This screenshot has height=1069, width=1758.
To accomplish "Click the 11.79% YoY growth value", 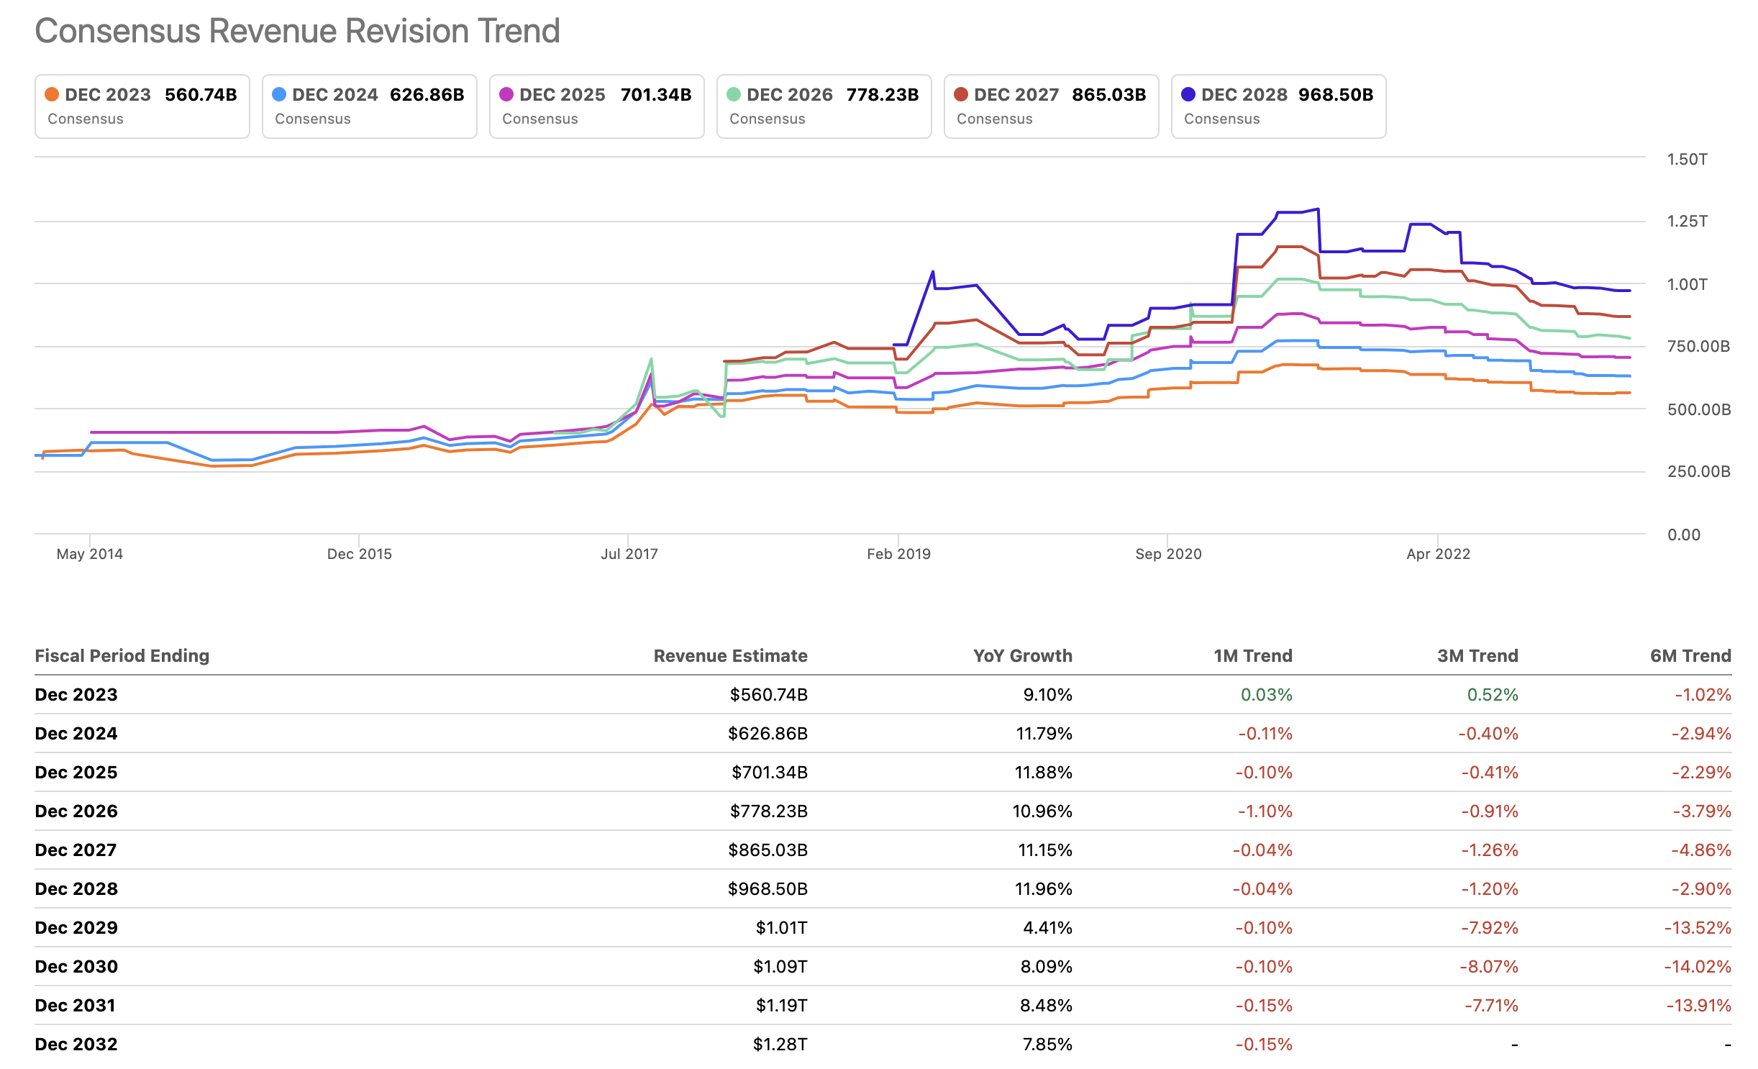I will point(1044,733).
